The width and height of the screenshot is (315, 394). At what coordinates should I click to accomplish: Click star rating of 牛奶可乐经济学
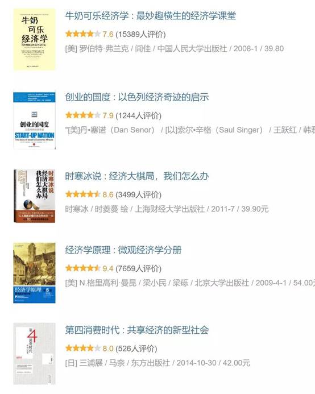pyautogui.click(x=82, y=34)
